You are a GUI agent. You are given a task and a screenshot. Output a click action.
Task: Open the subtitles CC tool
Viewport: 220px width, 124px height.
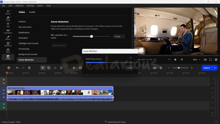click(x=80, y=68)
